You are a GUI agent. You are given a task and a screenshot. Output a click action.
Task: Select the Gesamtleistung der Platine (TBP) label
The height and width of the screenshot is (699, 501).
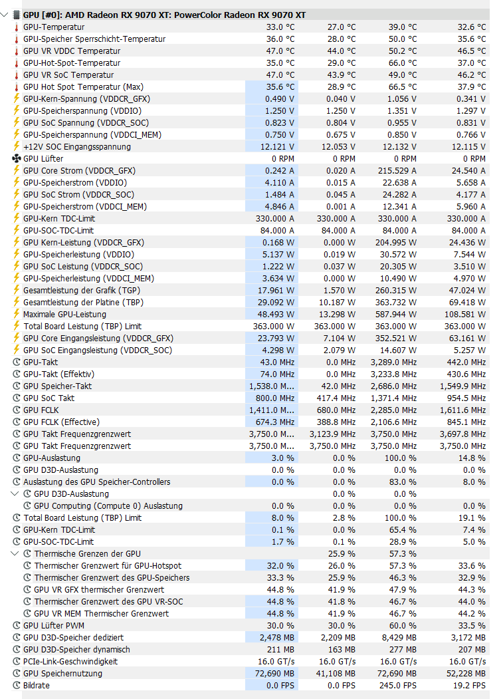point(83,302)
